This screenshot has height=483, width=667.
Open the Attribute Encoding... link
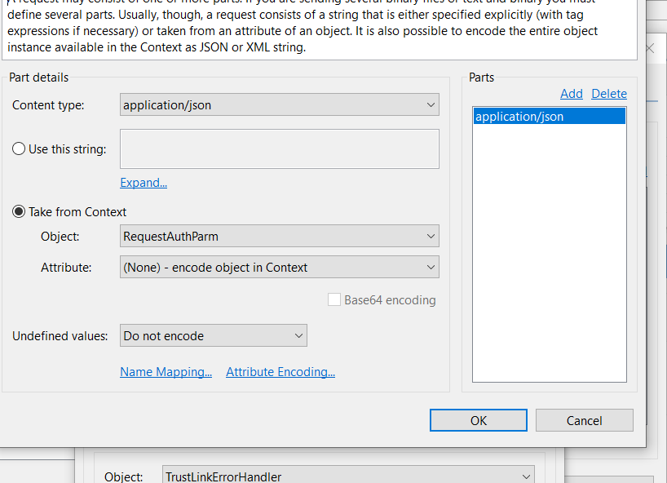(280, 372)
